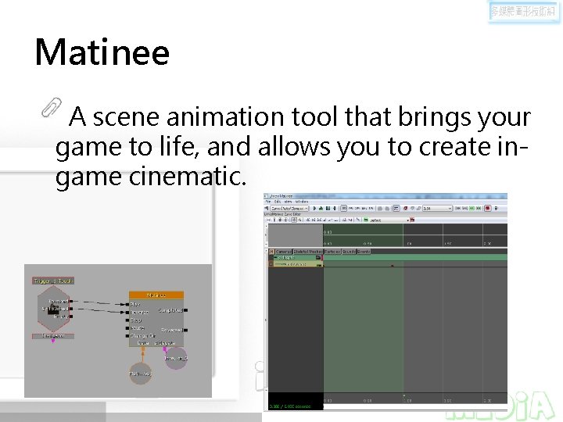Open the snap size dropdown in toolbar
This screenshot has height=422, width=563.
click(437, 209)
